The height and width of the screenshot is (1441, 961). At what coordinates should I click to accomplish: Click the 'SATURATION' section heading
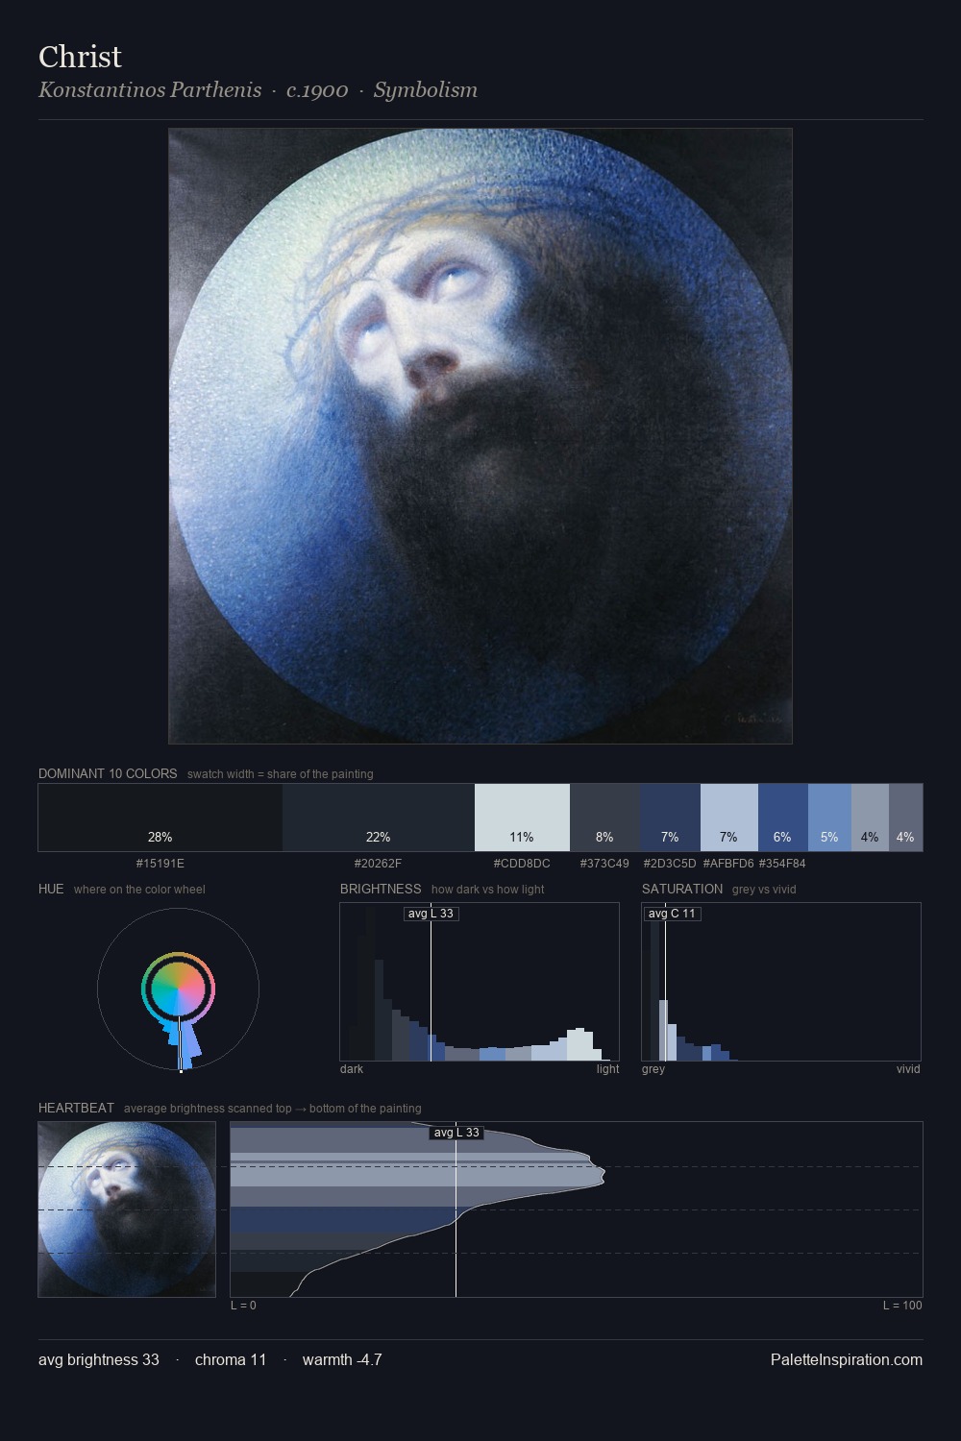(682, 889)
